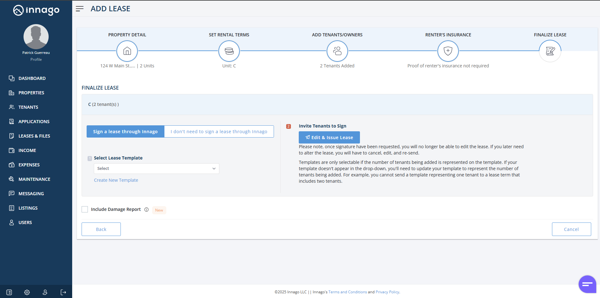The width and height of the screenshot is (600, 298).
Task: Click the Set Rental Terms coins icon
Action: [229, 51]
